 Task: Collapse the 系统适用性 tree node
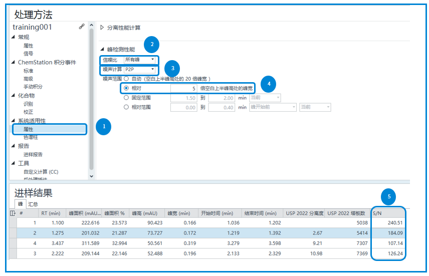[13, 121]
